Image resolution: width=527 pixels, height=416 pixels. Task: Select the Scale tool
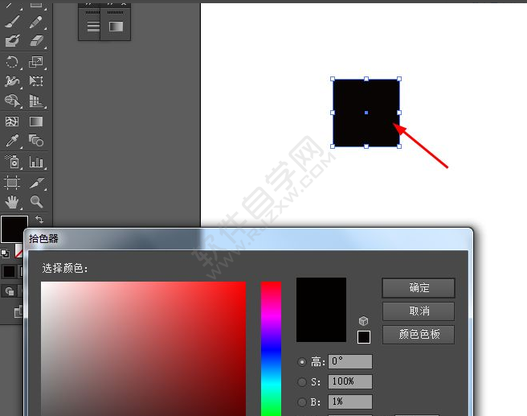coord(36,62)
